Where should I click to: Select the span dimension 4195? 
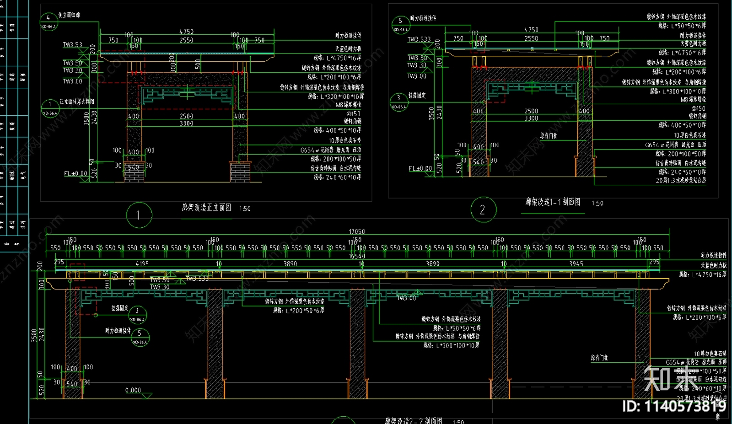tap(142, 264)
